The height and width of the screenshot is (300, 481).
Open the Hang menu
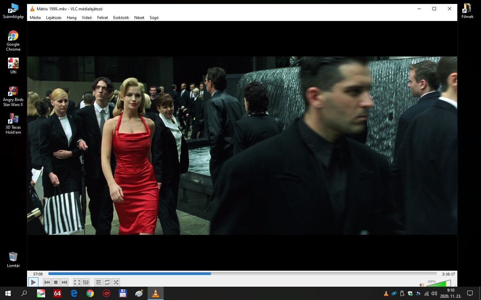[71, 18]
